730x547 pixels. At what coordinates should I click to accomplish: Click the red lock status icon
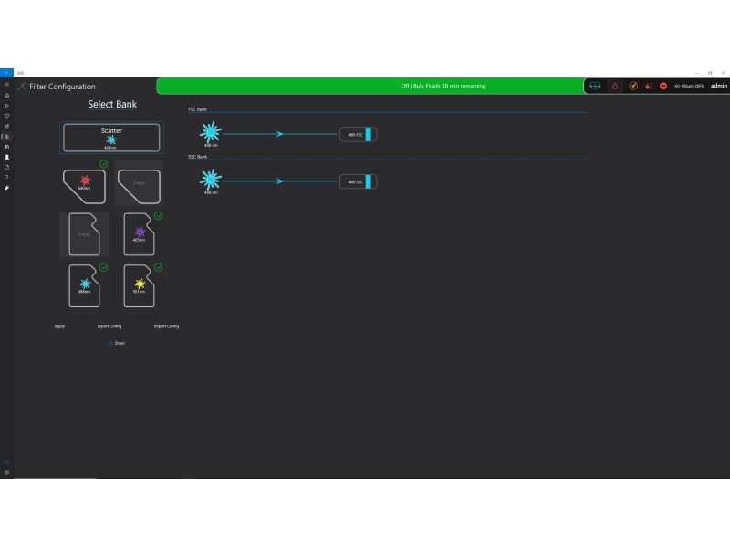coord(648,86)
